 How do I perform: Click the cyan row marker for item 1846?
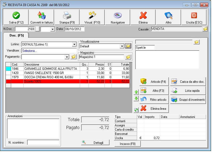pyautogui.click(x=8, y=69)
